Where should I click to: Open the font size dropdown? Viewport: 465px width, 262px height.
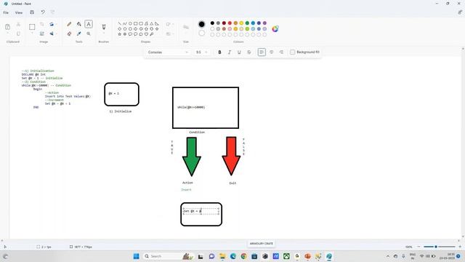pos(202,52)
